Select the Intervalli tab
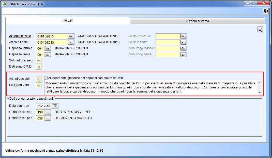 (x=68, y=21)
